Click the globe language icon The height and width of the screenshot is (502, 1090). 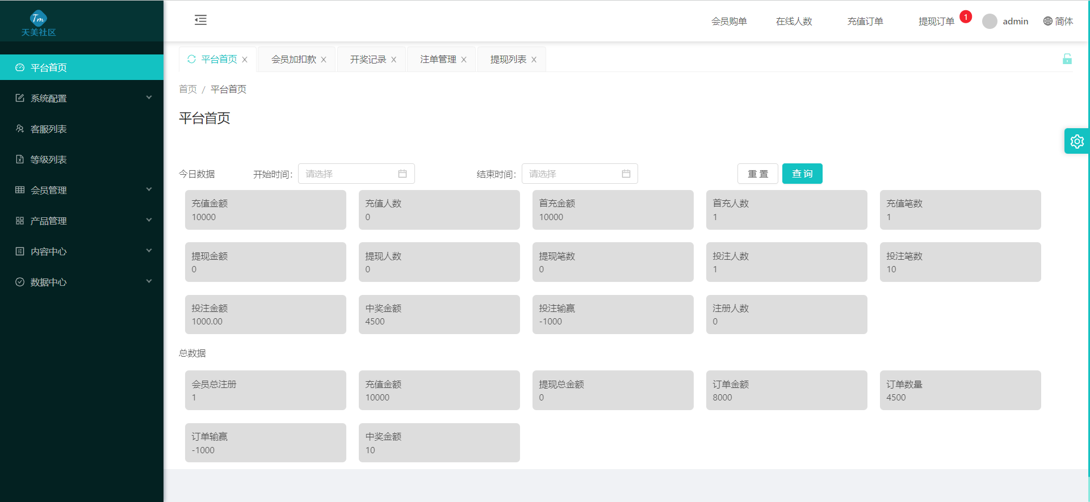(x=1048, y=21)
